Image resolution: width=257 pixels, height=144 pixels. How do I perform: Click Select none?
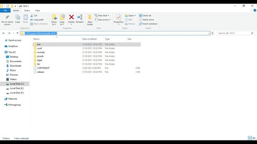point(146,20)
